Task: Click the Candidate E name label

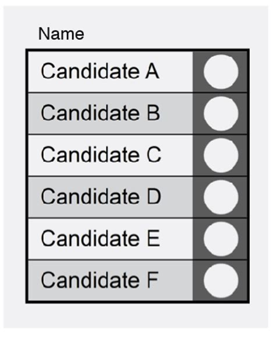Action: [100, 238]
